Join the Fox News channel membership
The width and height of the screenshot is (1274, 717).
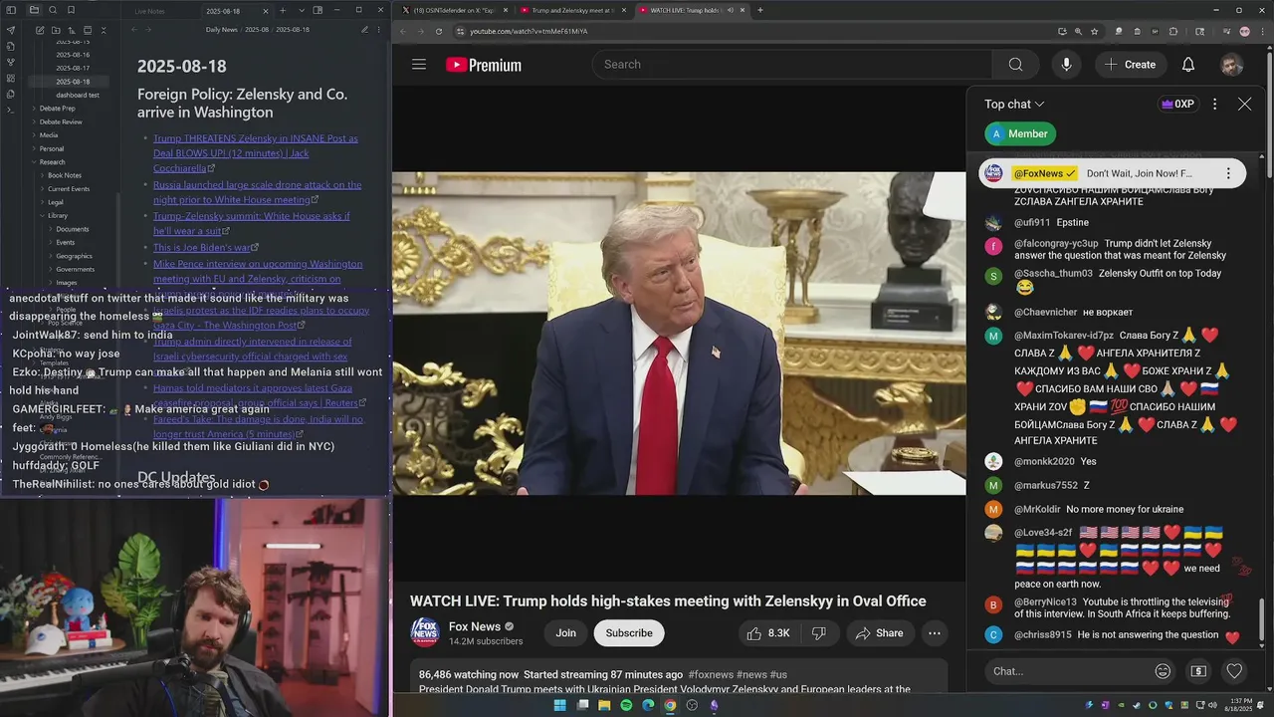pyautogui.click(x=565, y=633)
